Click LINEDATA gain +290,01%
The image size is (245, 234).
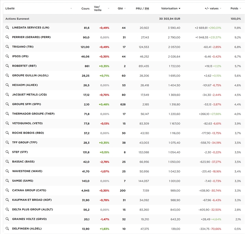215,28
